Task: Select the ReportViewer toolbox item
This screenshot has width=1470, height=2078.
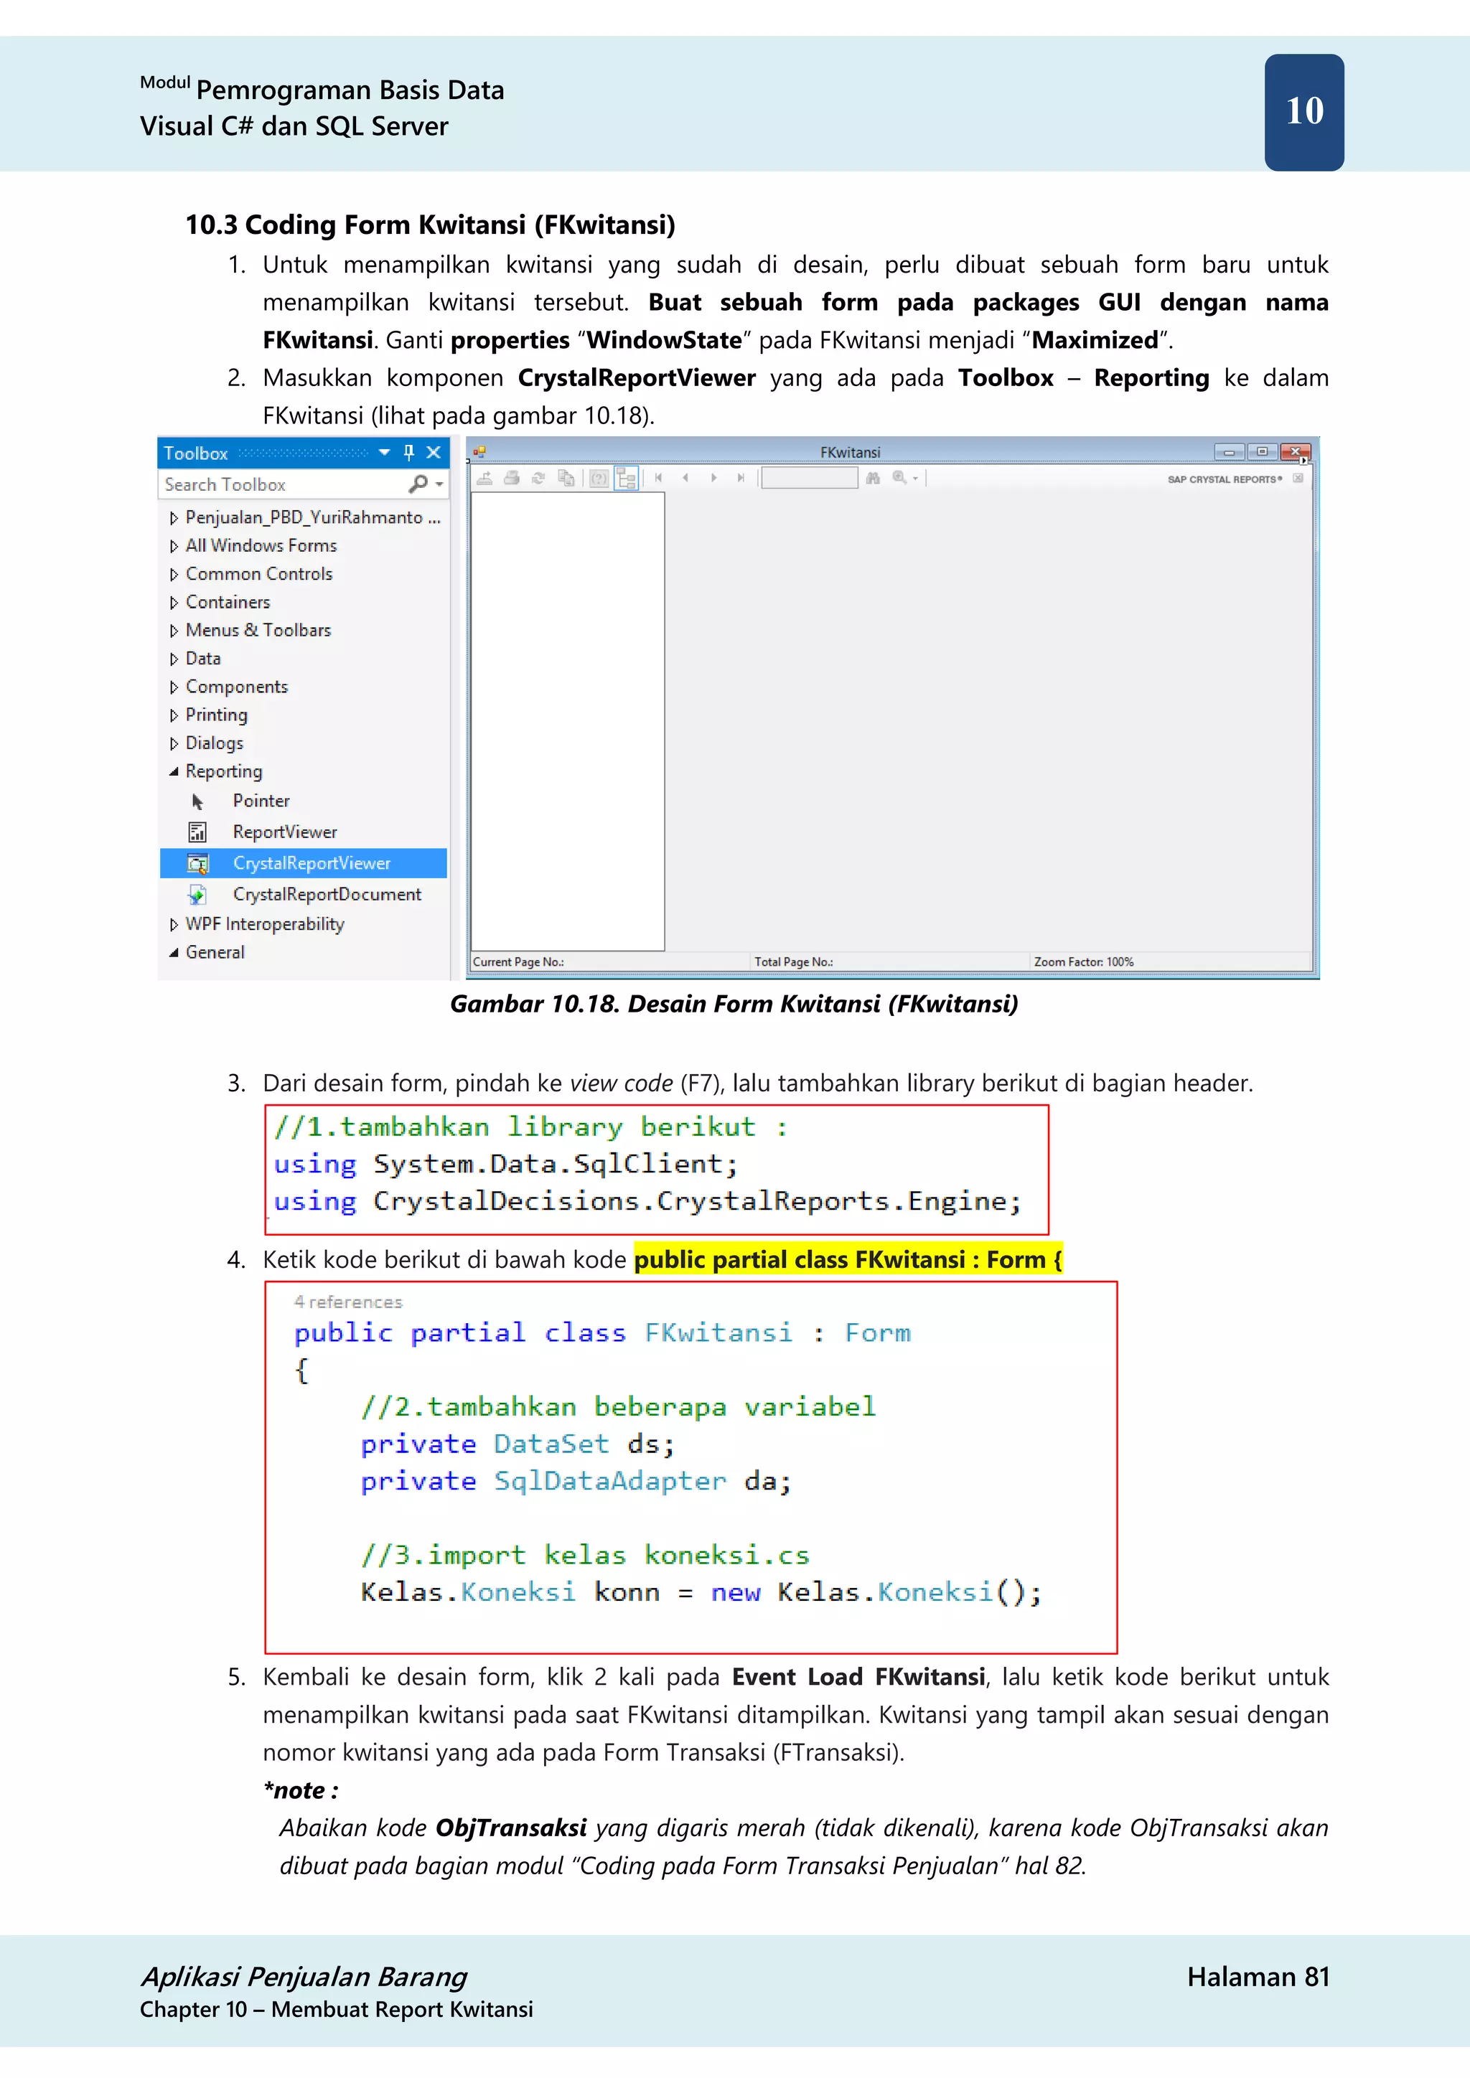Action: [x=284, y=832]
